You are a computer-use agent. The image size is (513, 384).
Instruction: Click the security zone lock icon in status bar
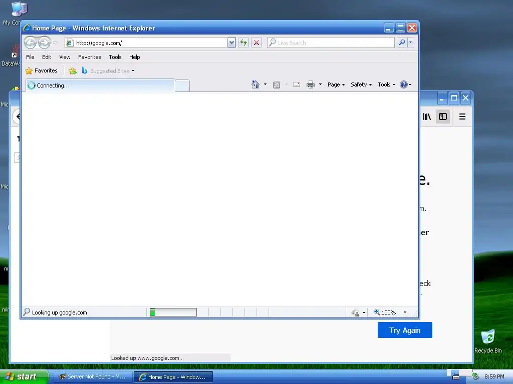355,312
